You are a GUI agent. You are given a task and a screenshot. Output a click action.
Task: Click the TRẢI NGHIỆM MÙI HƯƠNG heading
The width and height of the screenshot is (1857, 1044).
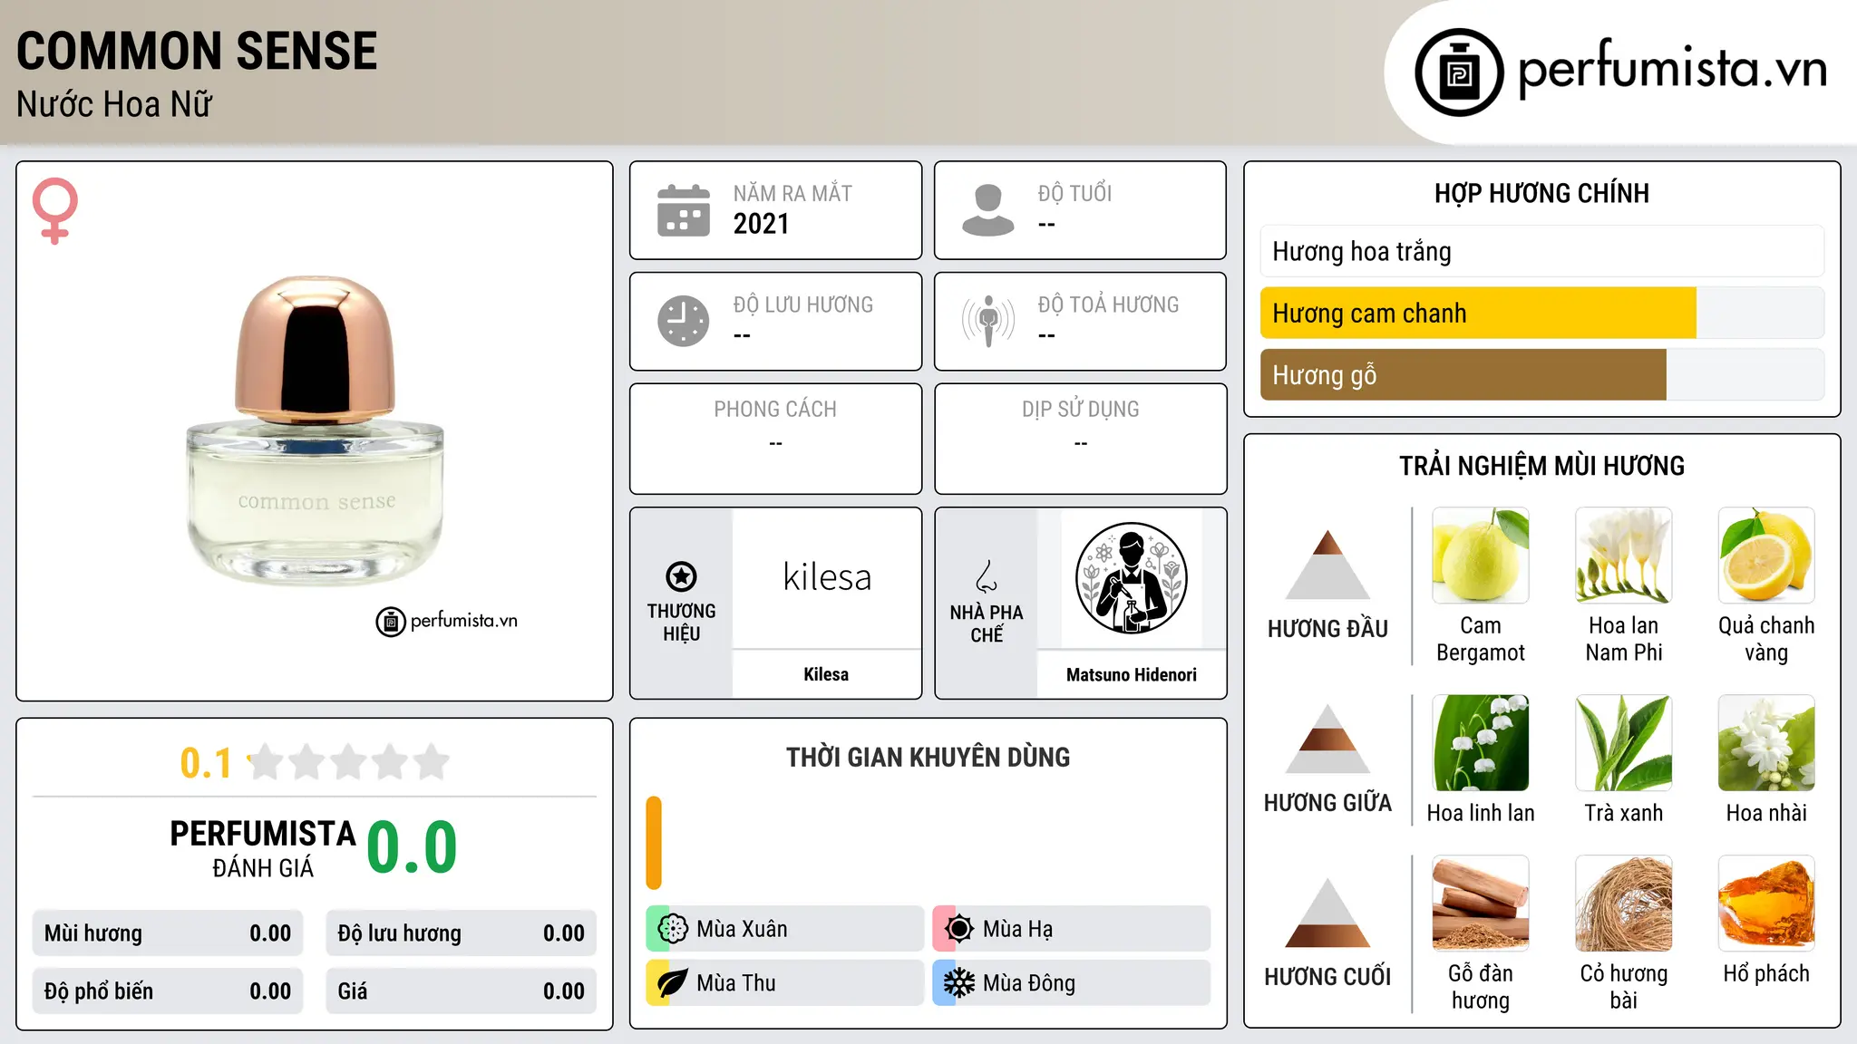(1541, 466)
